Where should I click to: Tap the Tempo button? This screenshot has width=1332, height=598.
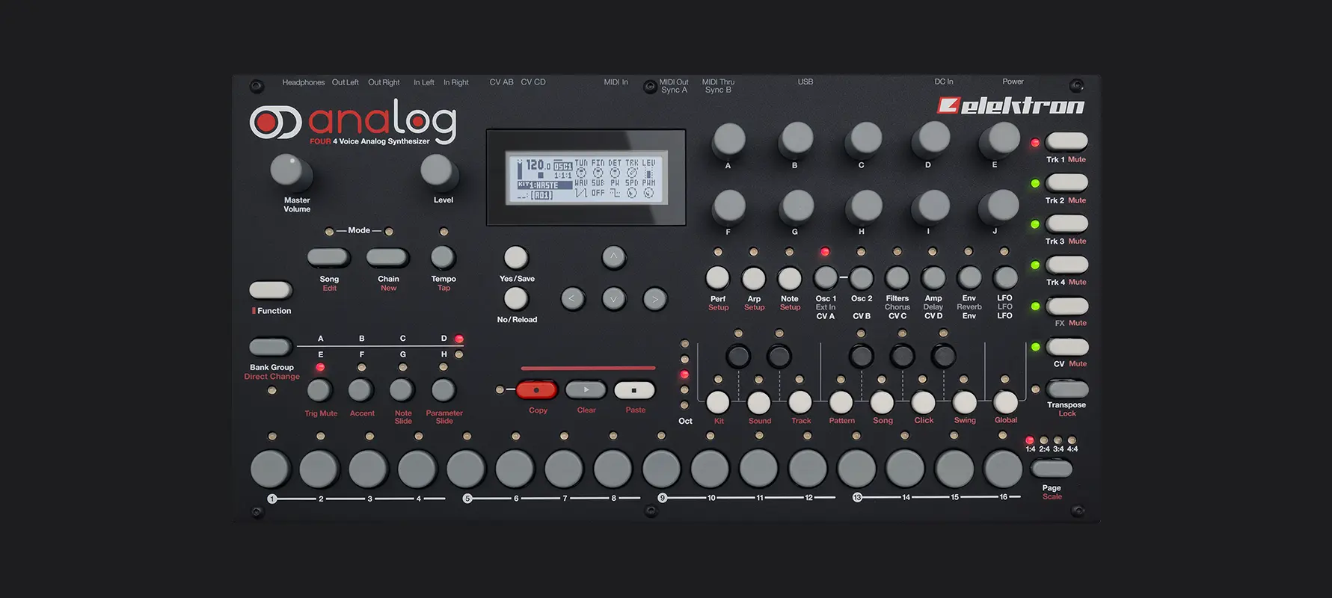443,258
